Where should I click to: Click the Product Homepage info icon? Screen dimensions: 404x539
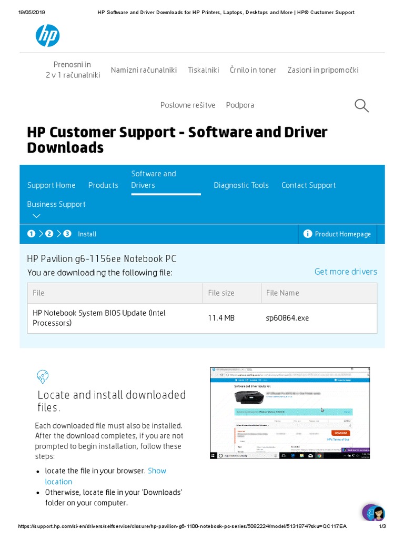click(x=307, y=234)
